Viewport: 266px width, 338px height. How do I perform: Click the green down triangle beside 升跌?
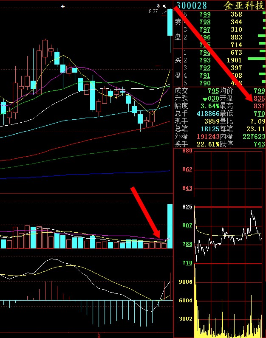(205, 99)
